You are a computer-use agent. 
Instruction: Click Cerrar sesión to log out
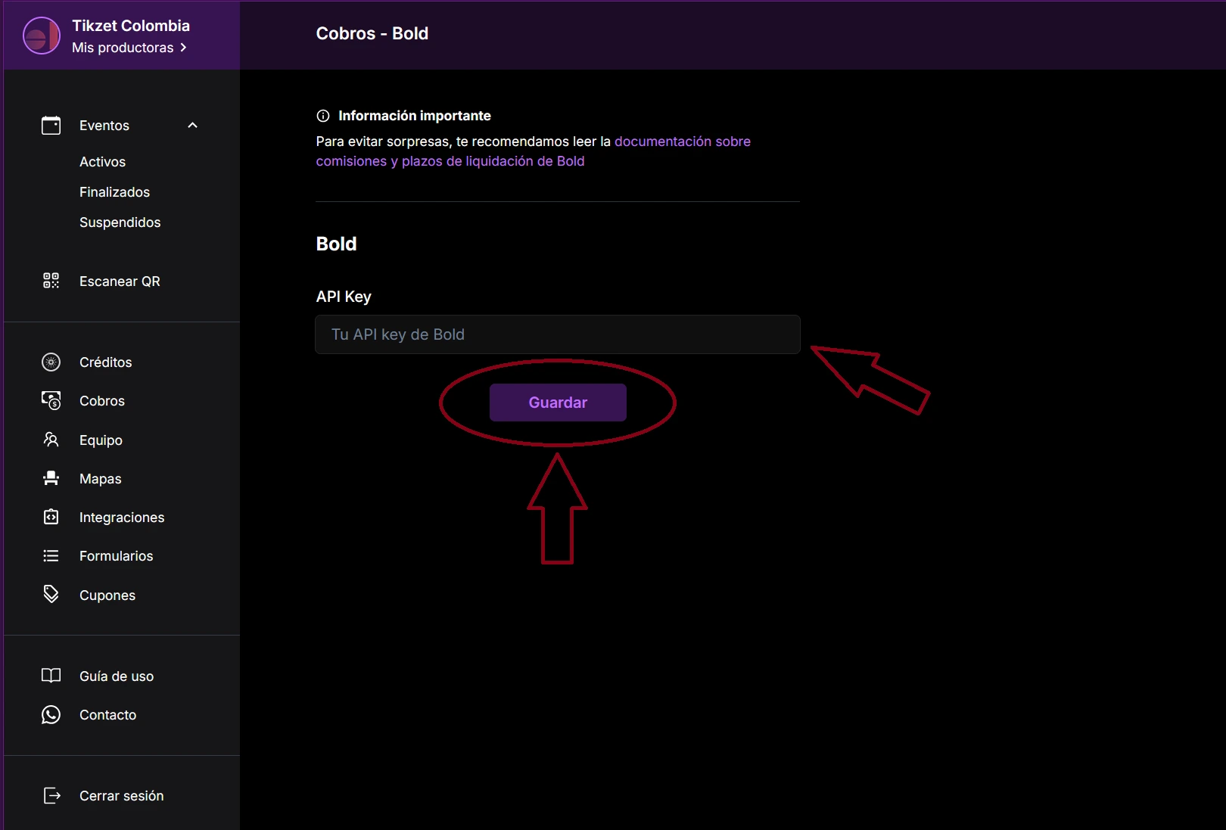[x=121, y=796]
